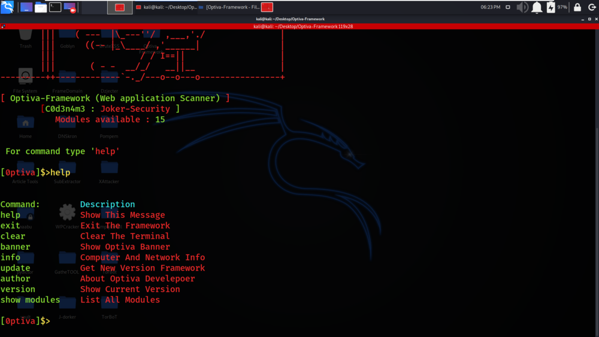Viewport: 599px width, 337px height.
Task: Maximize the terminal window
Action: (x=589, y=19)
